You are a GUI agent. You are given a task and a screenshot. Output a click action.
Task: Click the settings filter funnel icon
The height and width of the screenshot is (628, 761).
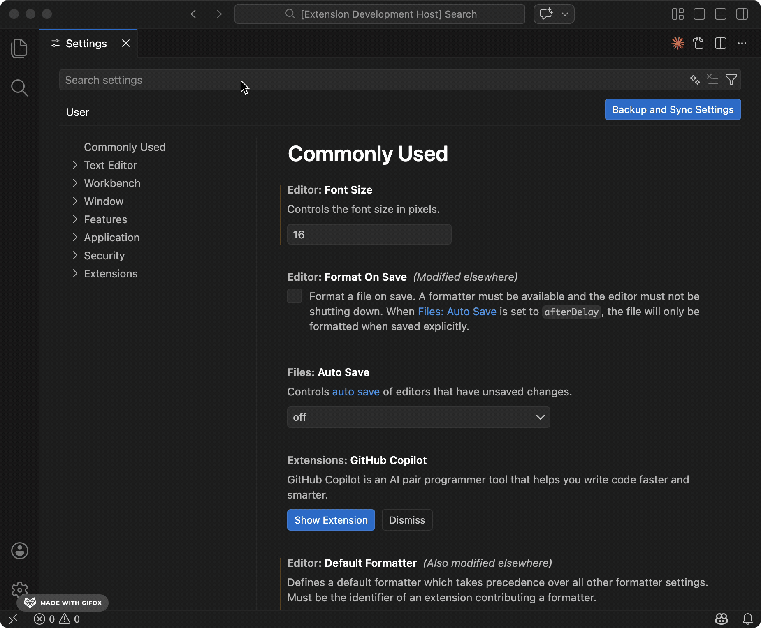point(731,80)
